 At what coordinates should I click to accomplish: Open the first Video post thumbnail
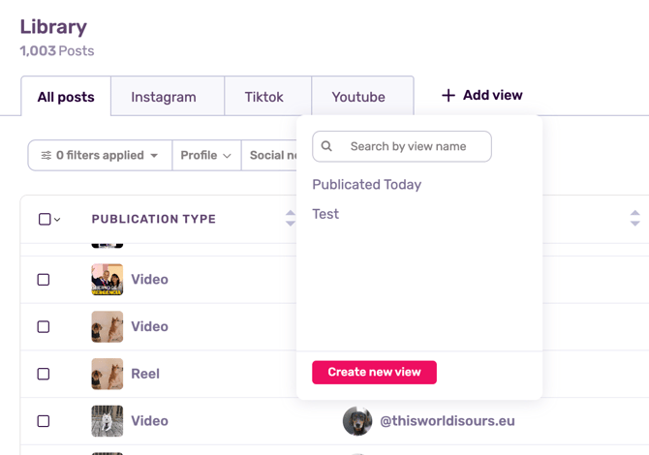click(x=108, y=279)
